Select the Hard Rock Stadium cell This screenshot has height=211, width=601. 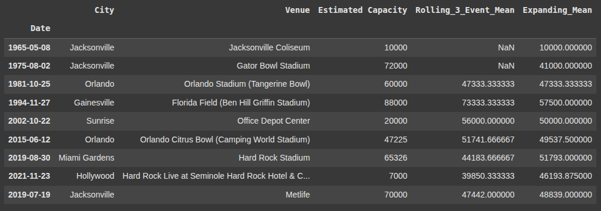click(x=274, y=158)
